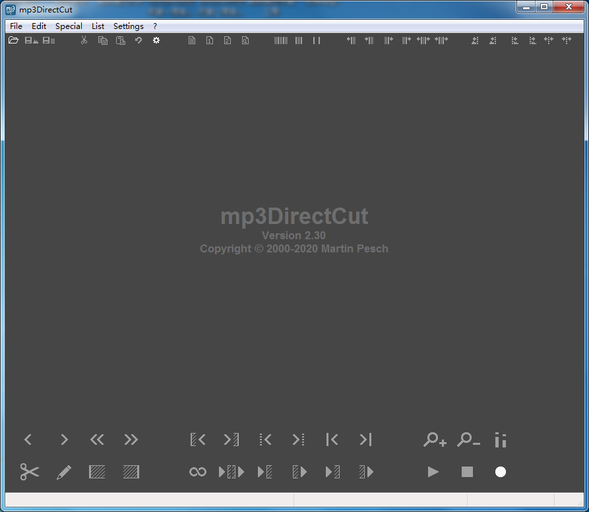Go to start with bar-left-chevron icon
589x512 pixels.
click(x=332, y=440)
